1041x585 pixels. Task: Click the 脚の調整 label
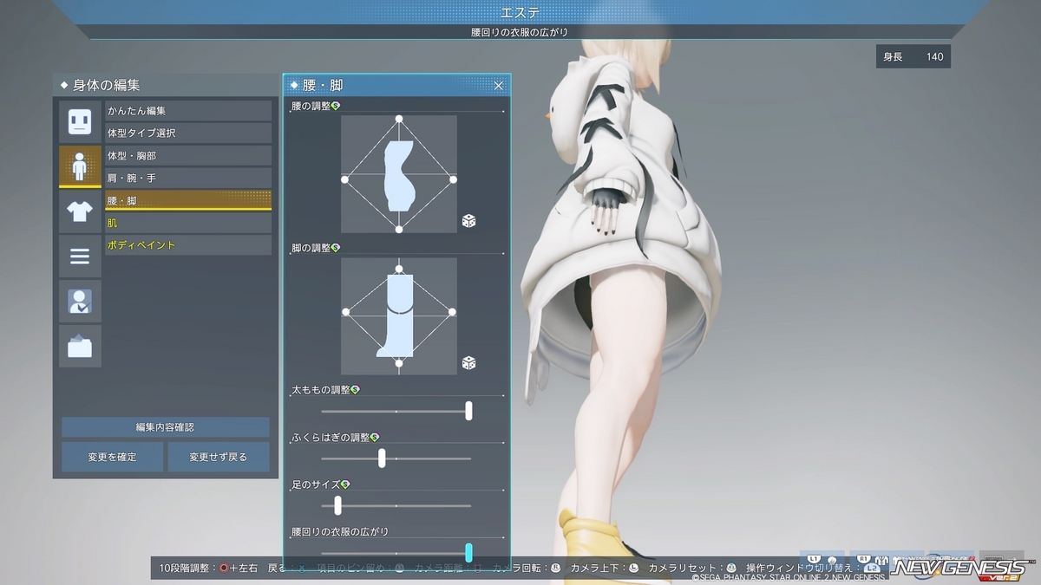(311, 248)
